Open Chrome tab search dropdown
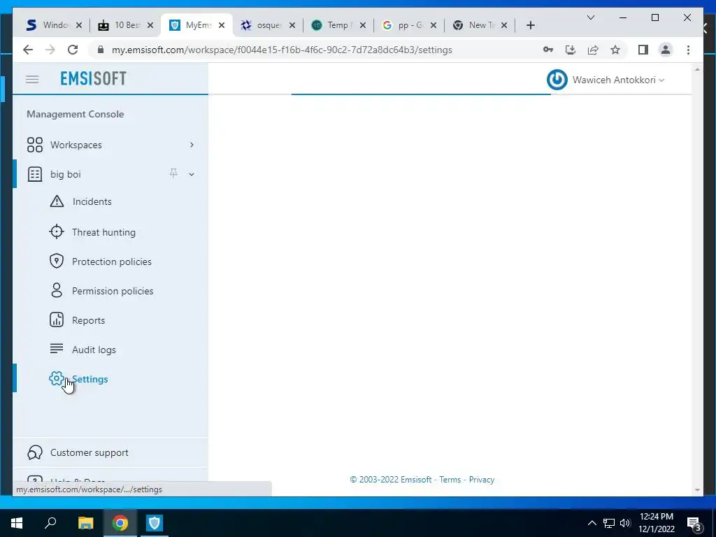This screenshot has height=537, width=716. [x=590, y=17]
